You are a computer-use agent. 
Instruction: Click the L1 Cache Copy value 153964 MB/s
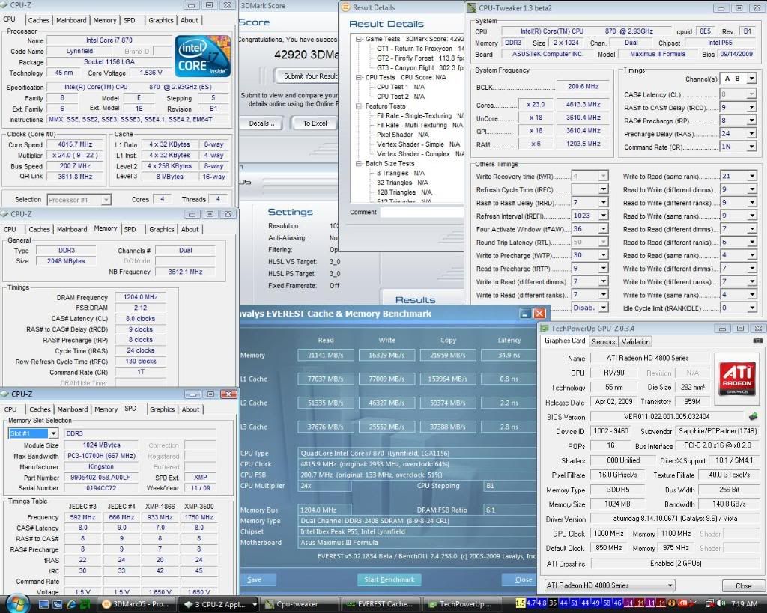[x=448, y=379]
